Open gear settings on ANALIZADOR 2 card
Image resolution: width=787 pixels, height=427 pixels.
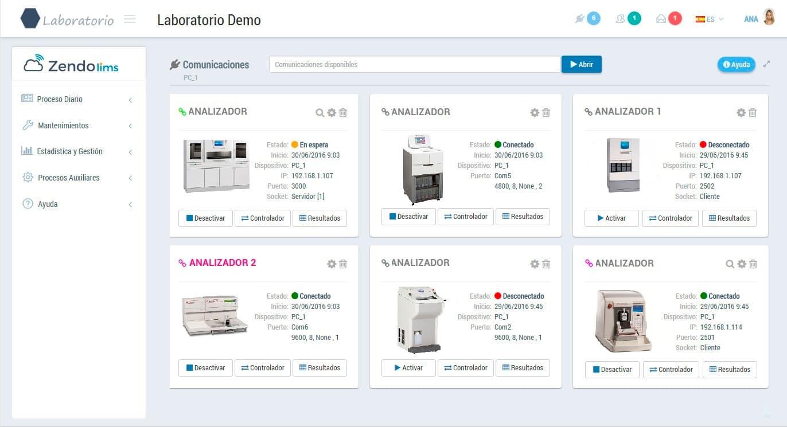(331, 264)
